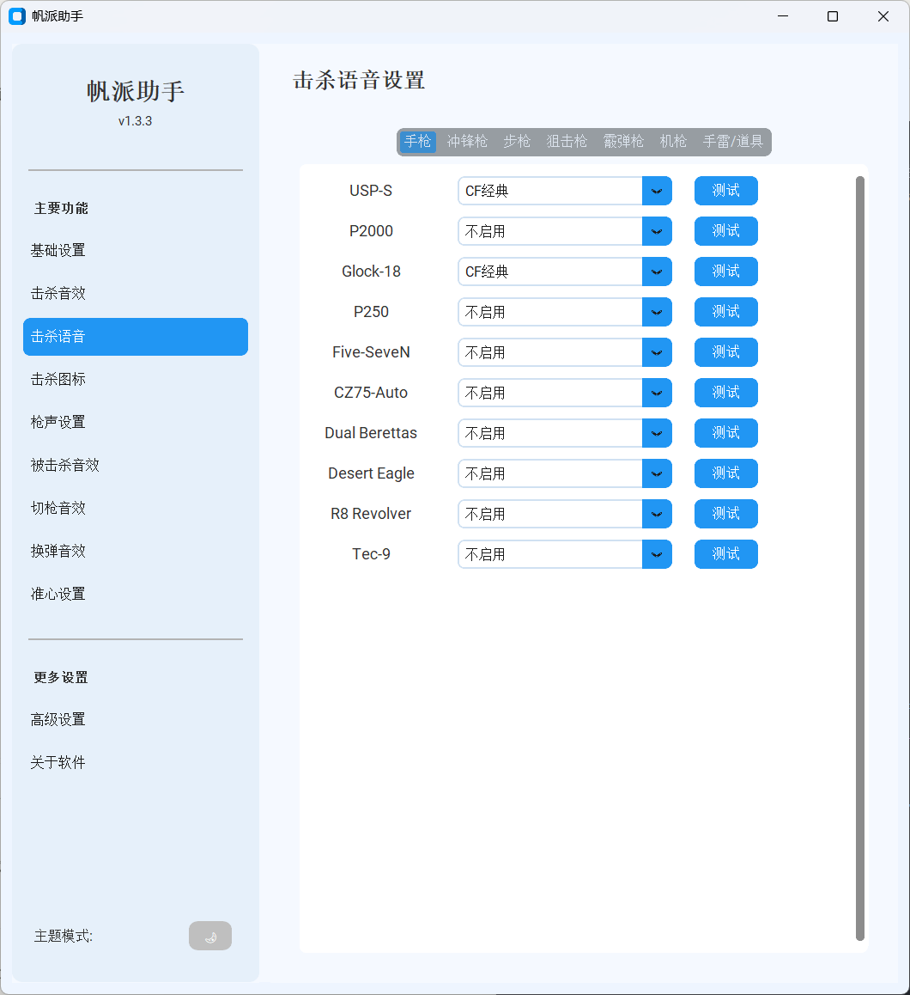Screen dimensions: 910x995
Task: Open the 准心设置 page
Action: [x=58, y=594]
